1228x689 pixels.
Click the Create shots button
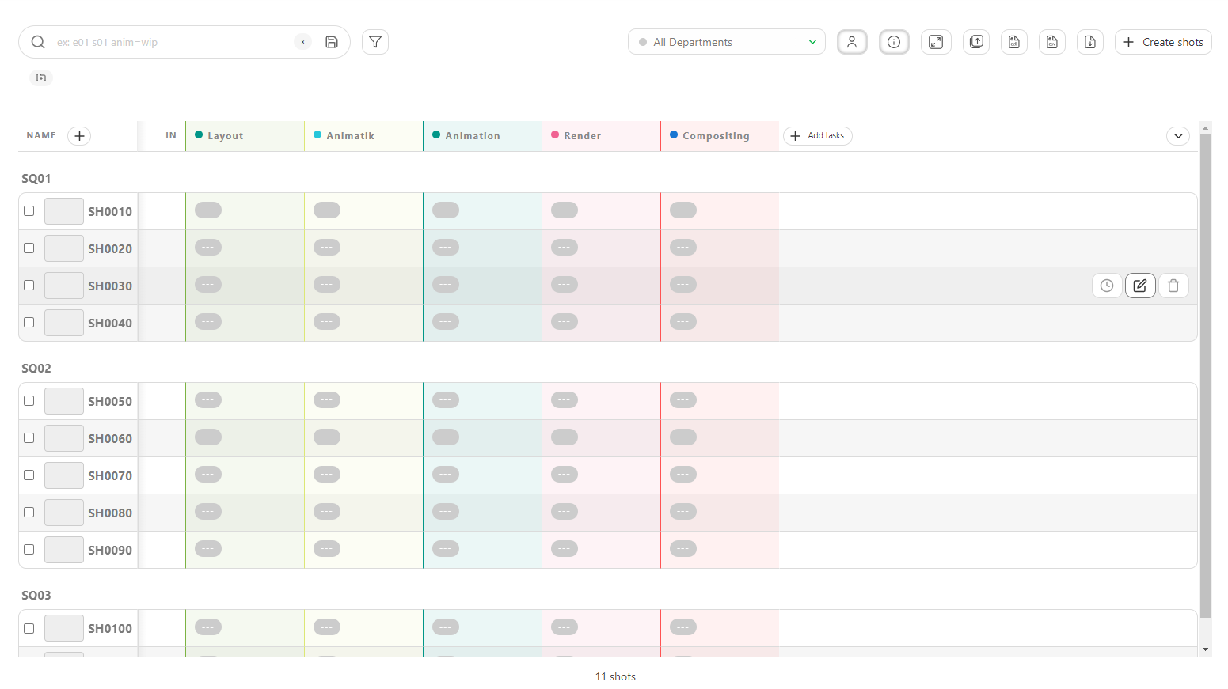coord(1163,42)
